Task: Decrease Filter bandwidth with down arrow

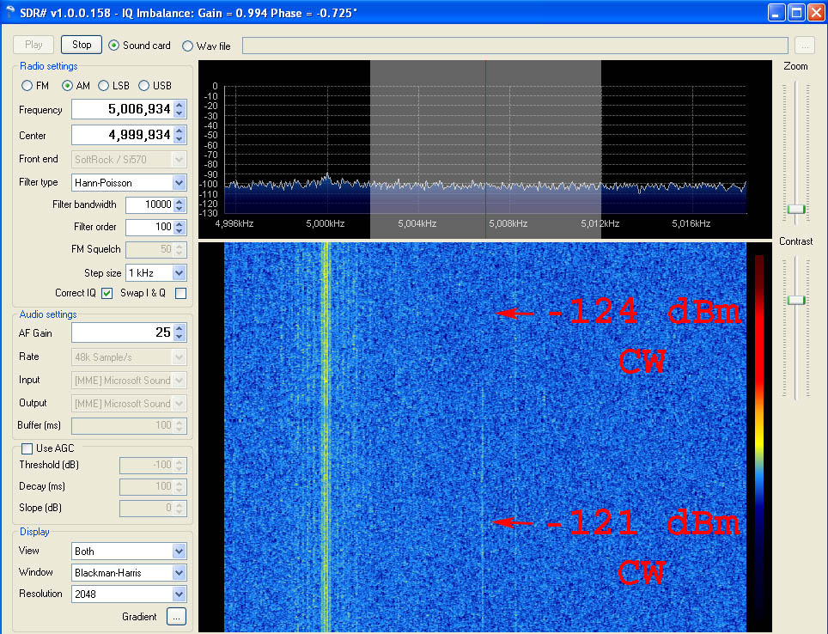Action: click(180, 209)
